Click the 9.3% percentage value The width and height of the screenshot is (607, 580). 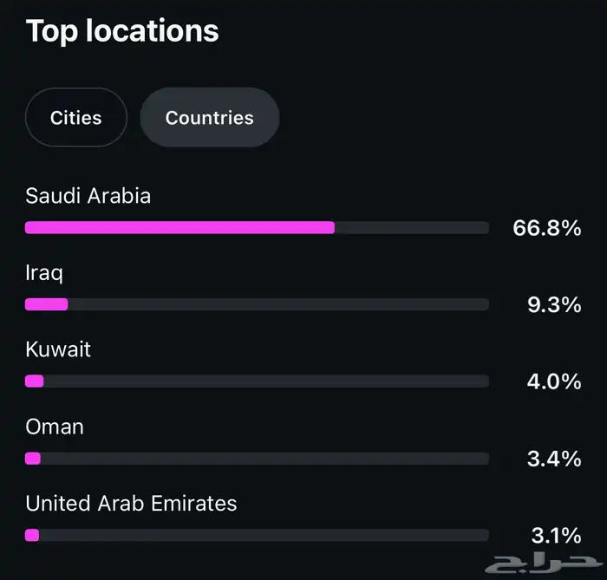pyautogui.click(x=554, y=305)
